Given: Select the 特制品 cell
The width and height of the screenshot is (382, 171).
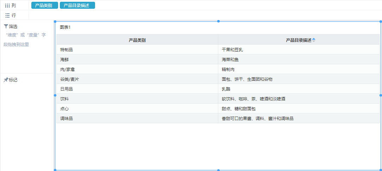Looking at the screenshot, I should click(137, 50).
